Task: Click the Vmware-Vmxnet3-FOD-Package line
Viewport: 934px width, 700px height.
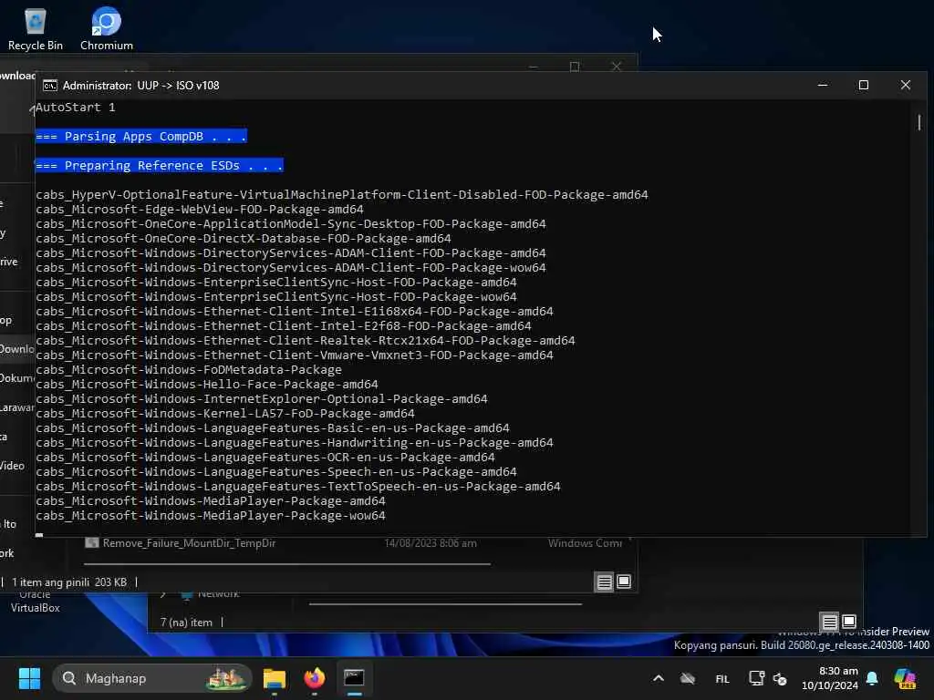Action: pos(295,355)
